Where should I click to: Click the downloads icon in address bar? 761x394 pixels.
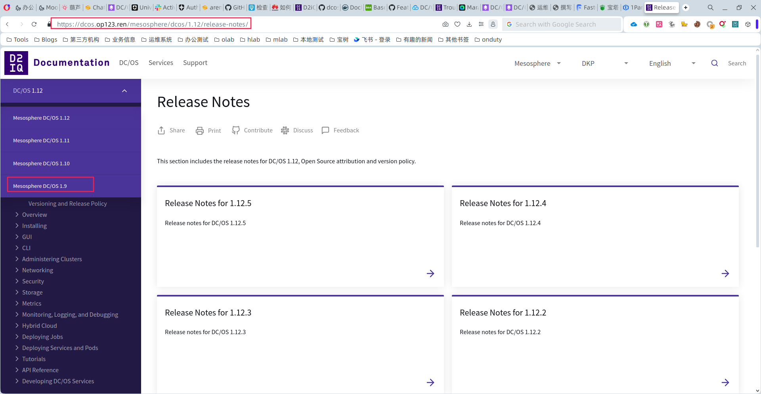[469, 24]
